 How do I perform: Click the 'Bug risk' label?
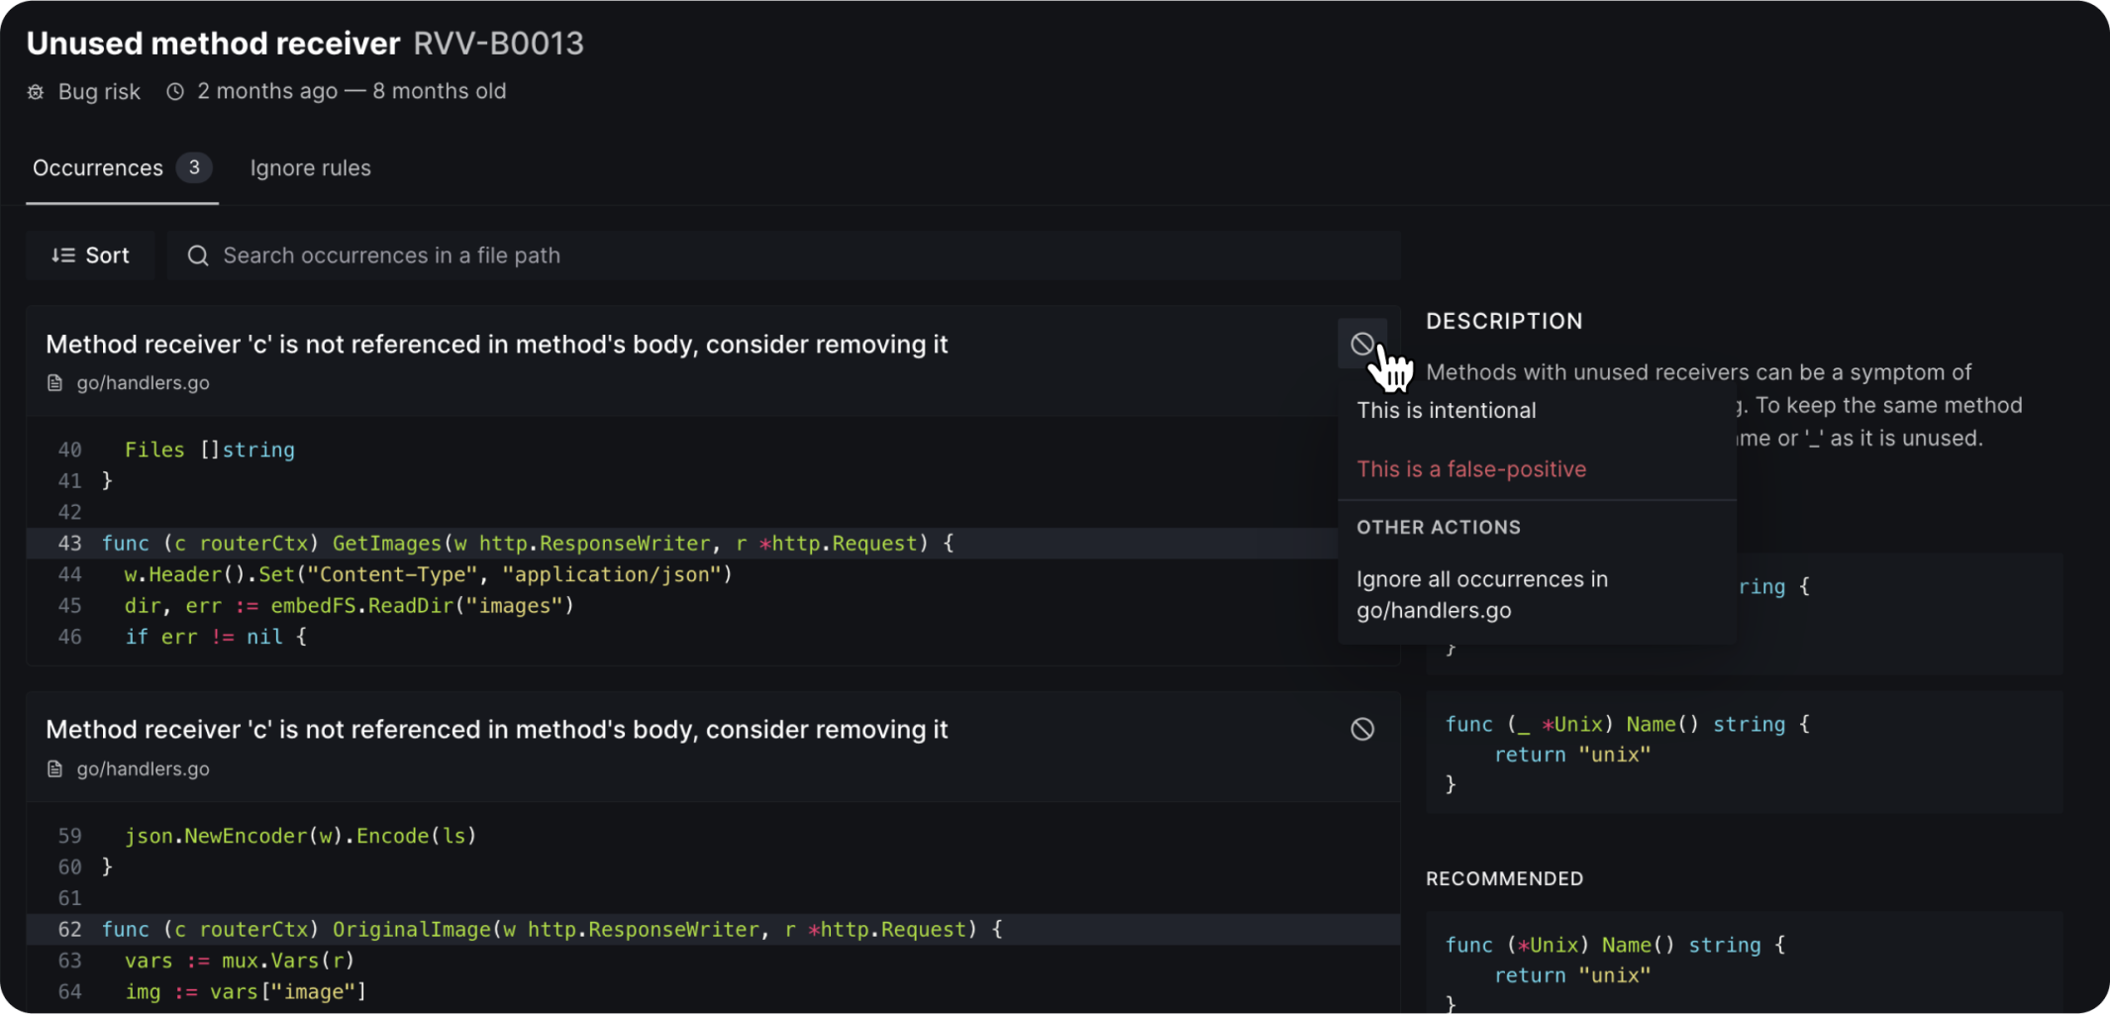coord(99,92)
